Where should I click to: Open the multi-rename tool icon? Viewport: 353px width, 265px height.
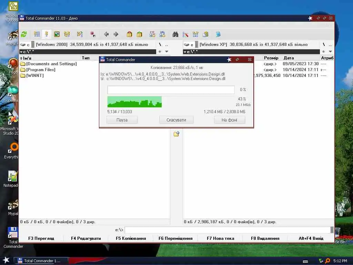(x=185, y=34)
